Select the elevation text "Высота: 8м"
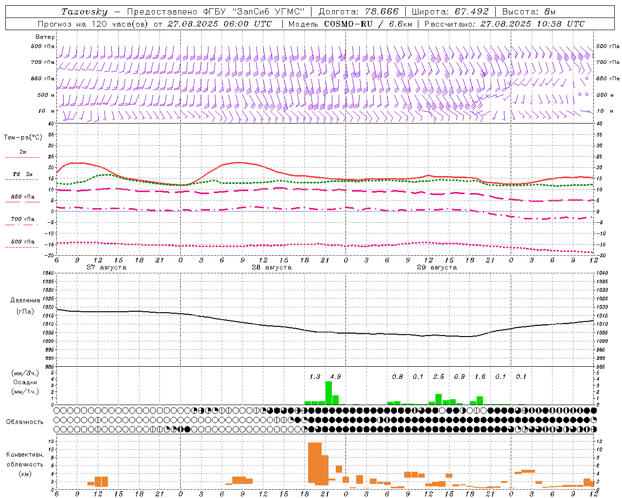622x498 pixels. click(529, 12)
